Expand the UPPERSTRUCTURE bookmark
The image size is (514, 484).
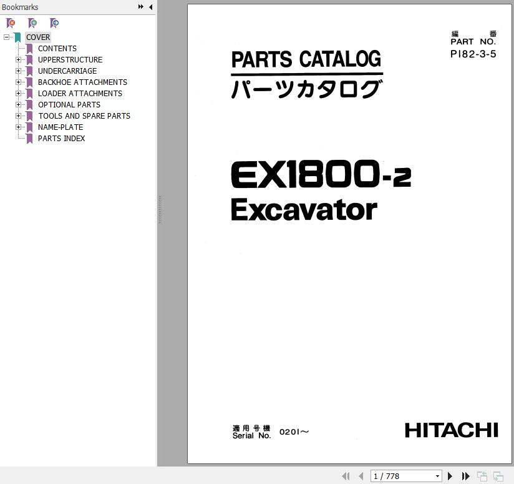pyautogui.click(x=18, y=60)
